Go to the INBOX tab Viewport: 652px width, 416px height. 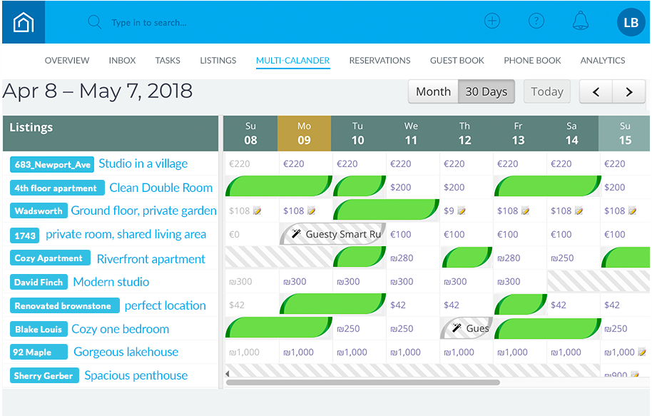coord(122,61)
